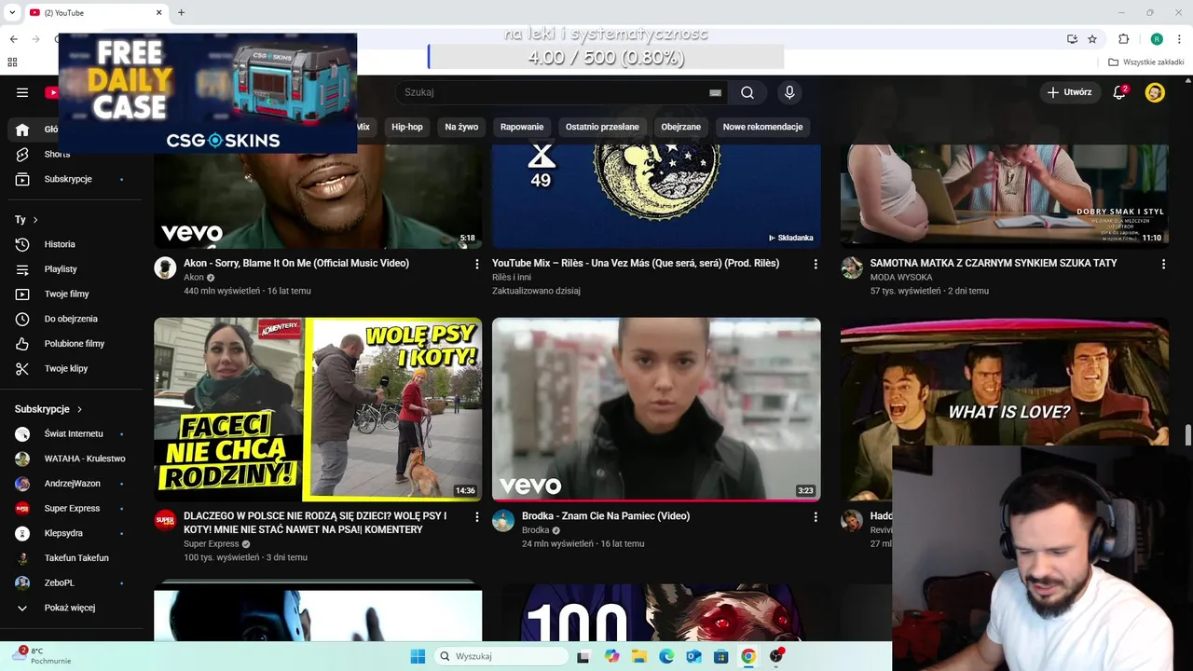Open the Chrome extensions puzzle icon
Image resolution: width=1193 pixels, height=671 pixels.
point(1123,38)
